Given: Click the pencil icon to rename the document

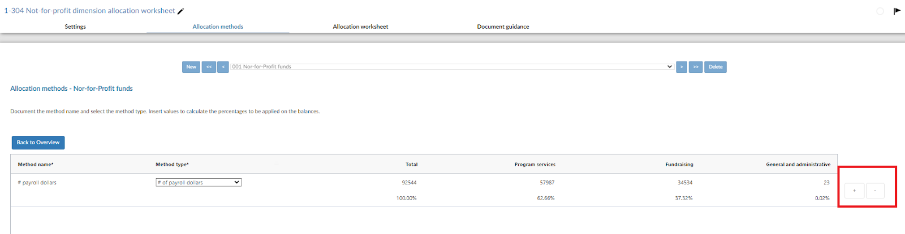Looking at the screenshot, I should [x=181, y=11].
